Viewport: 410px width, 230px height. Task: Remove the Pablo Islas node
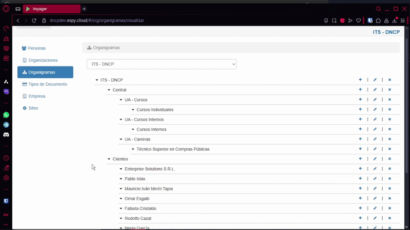(x=389, y=179)
